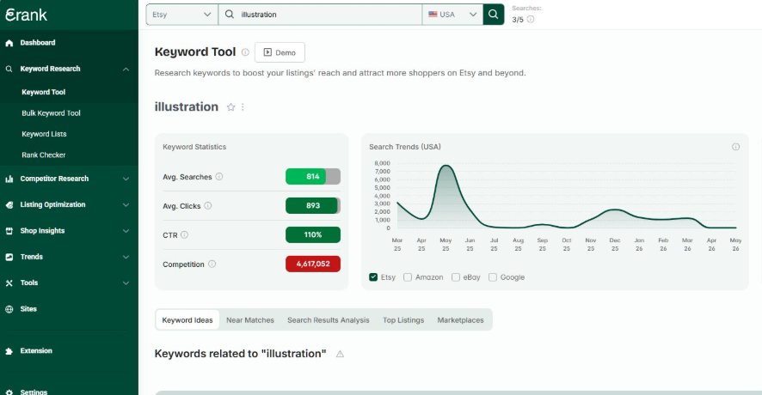The image size is (762, 395).
Task: Click the Extension puzzle piece icon
Action: click(9, 351)
